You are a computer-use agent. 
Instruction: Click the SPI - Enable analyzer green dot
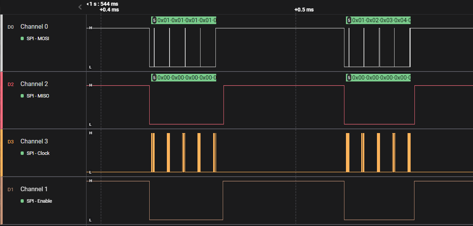22,201
